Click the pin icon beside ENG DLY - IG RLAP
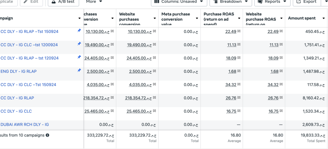Viewport: 328px width, 149px height. tap(79, 70)
